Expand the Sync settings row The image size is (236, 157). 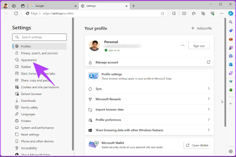pyautogui.click(x=149, y=89)
